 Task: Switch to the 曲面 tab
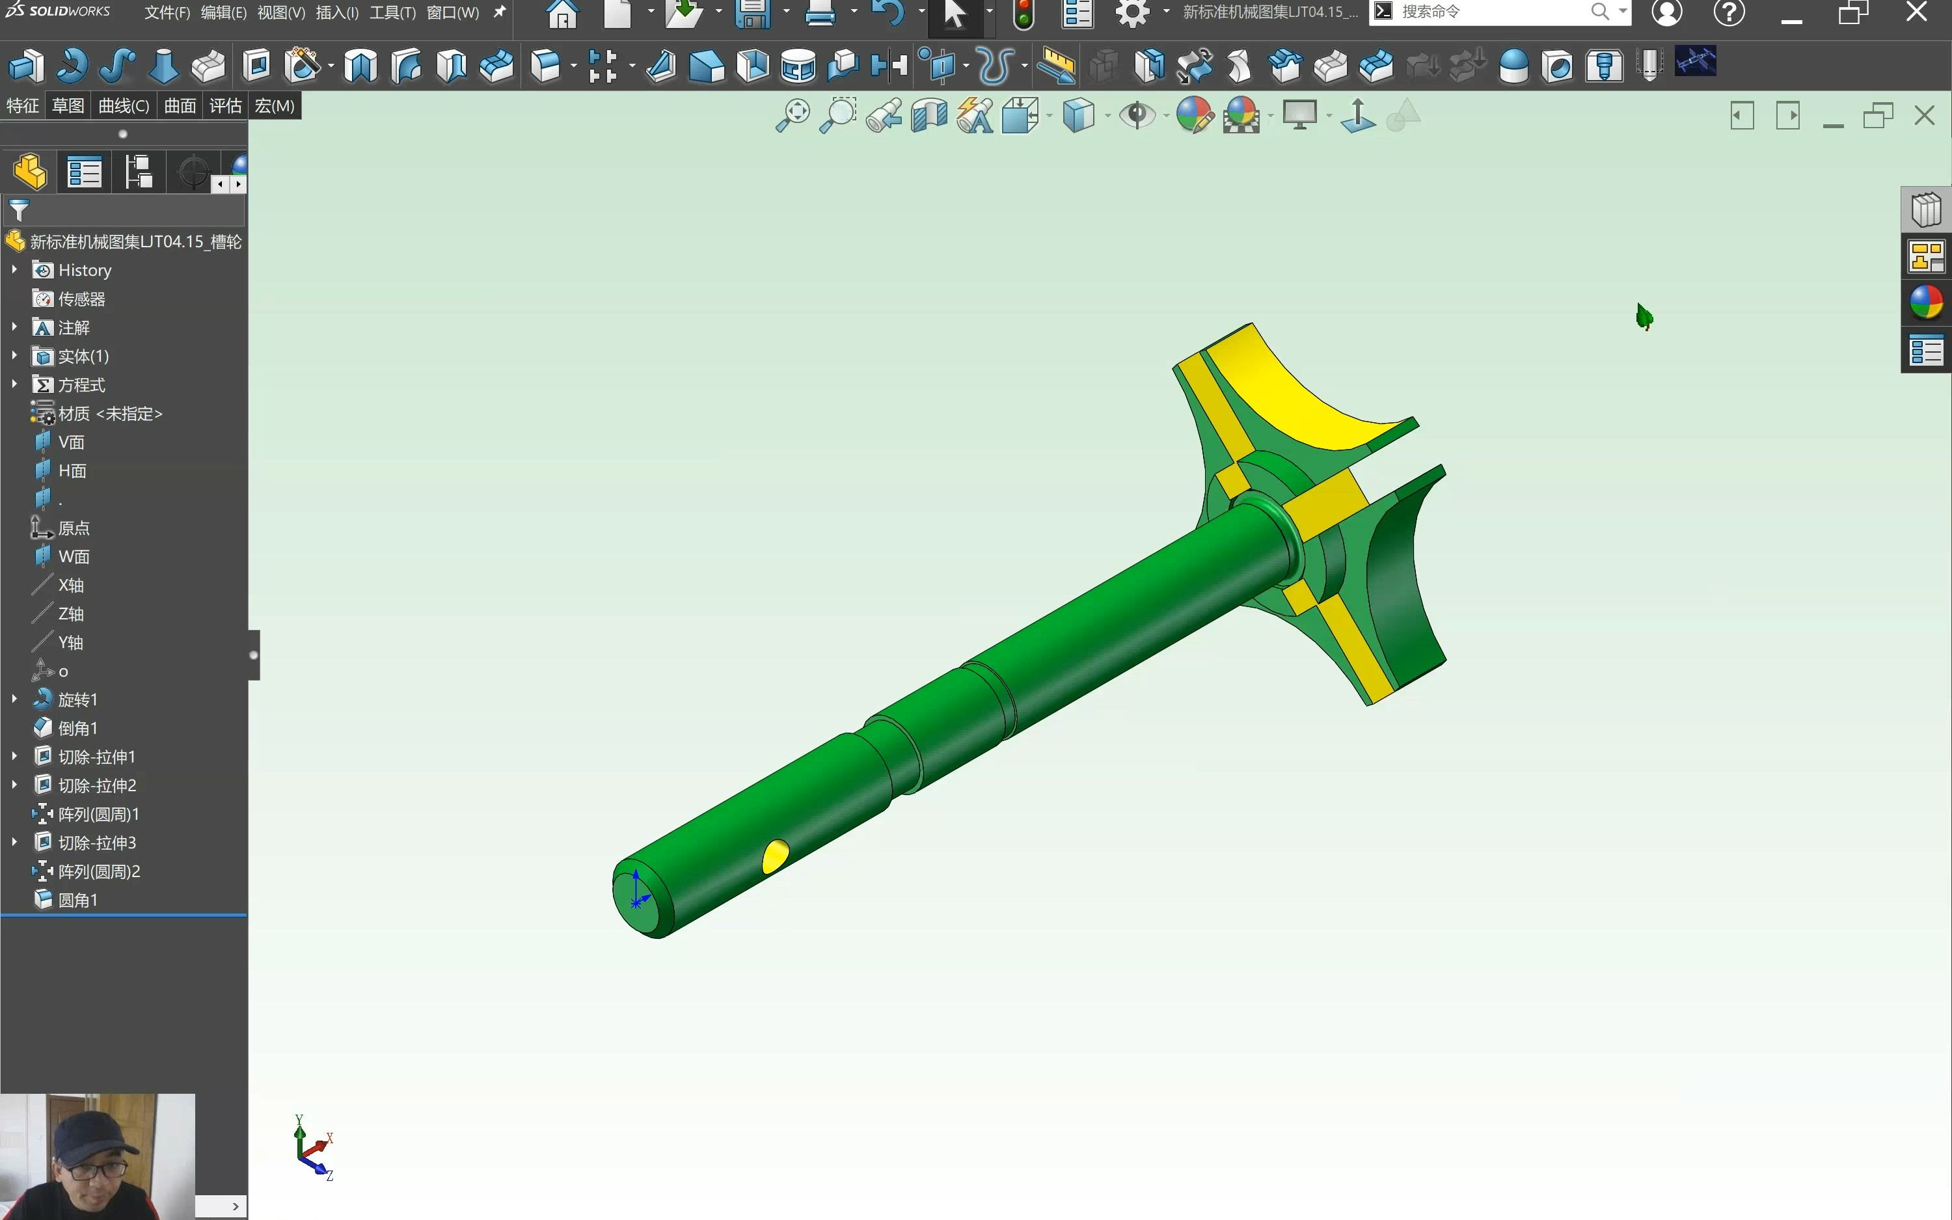coord(180,105)
